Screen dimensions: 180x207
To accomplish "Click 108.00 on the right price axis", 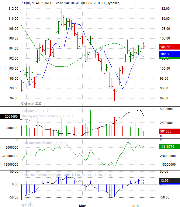I will pyautogui.click(x=165, y=29).
